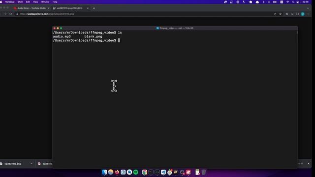
Task: Click the Chrome reload button
Action: point(11,14)
